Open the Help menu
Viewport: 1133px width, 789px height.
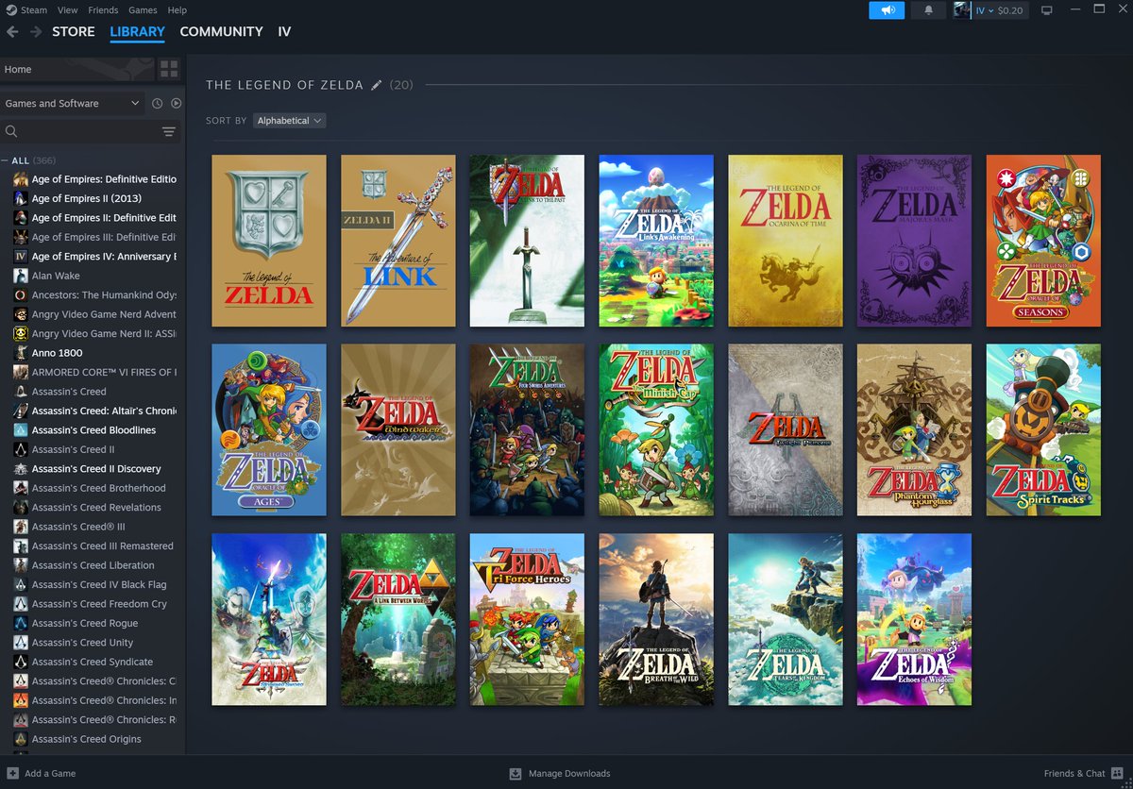177,10
